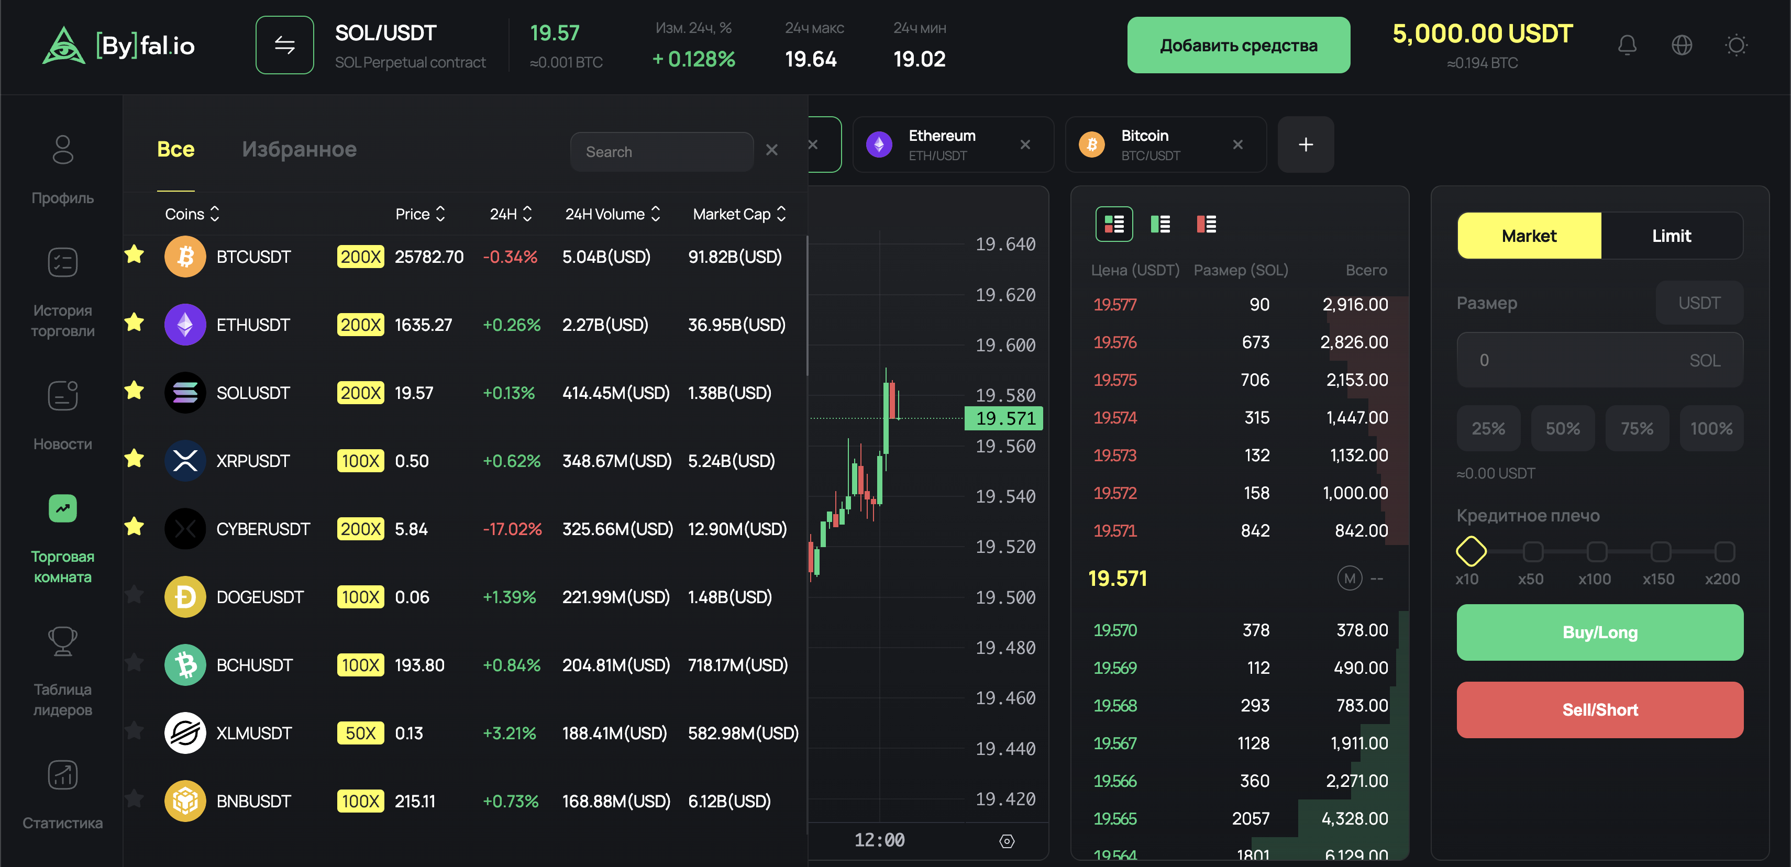Unfavorite CYBERUSDT star

point(134,527)
